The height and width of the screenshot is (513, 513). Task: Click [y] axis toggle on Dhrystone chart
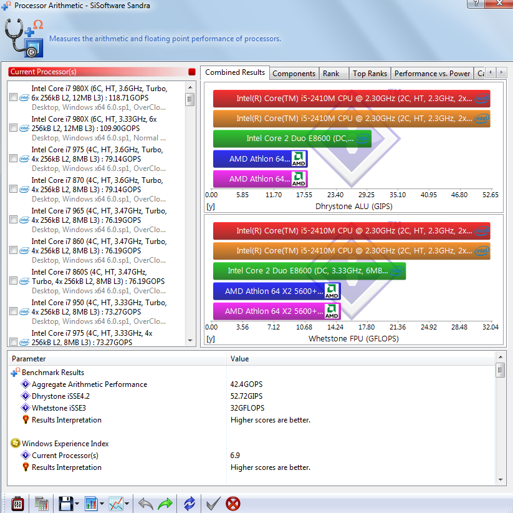click(x=210, y=207)
